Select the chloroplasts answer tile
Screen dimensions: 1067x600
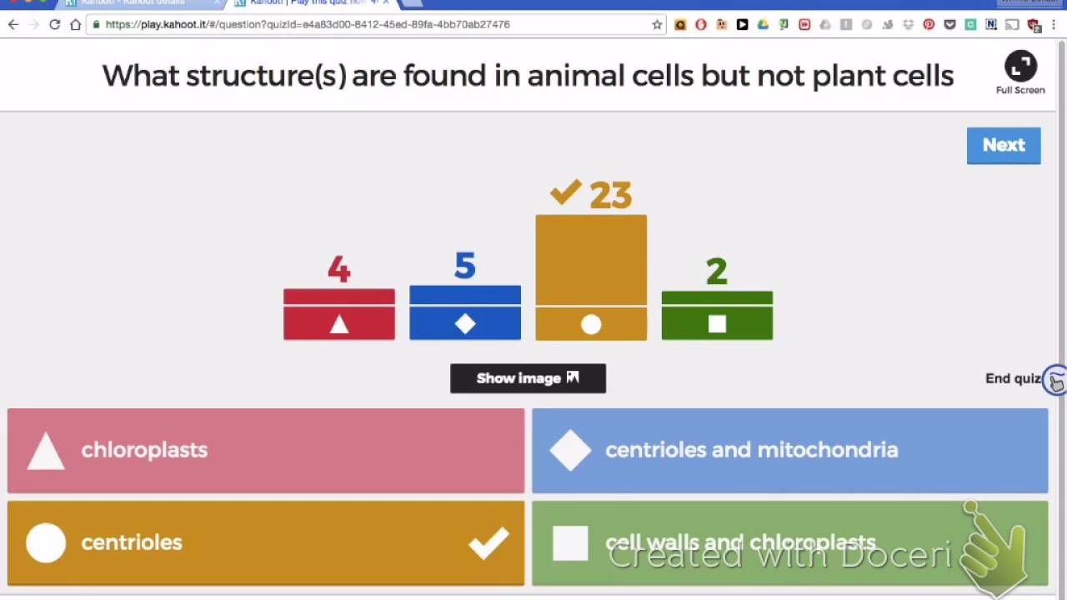tap(266, 450)
